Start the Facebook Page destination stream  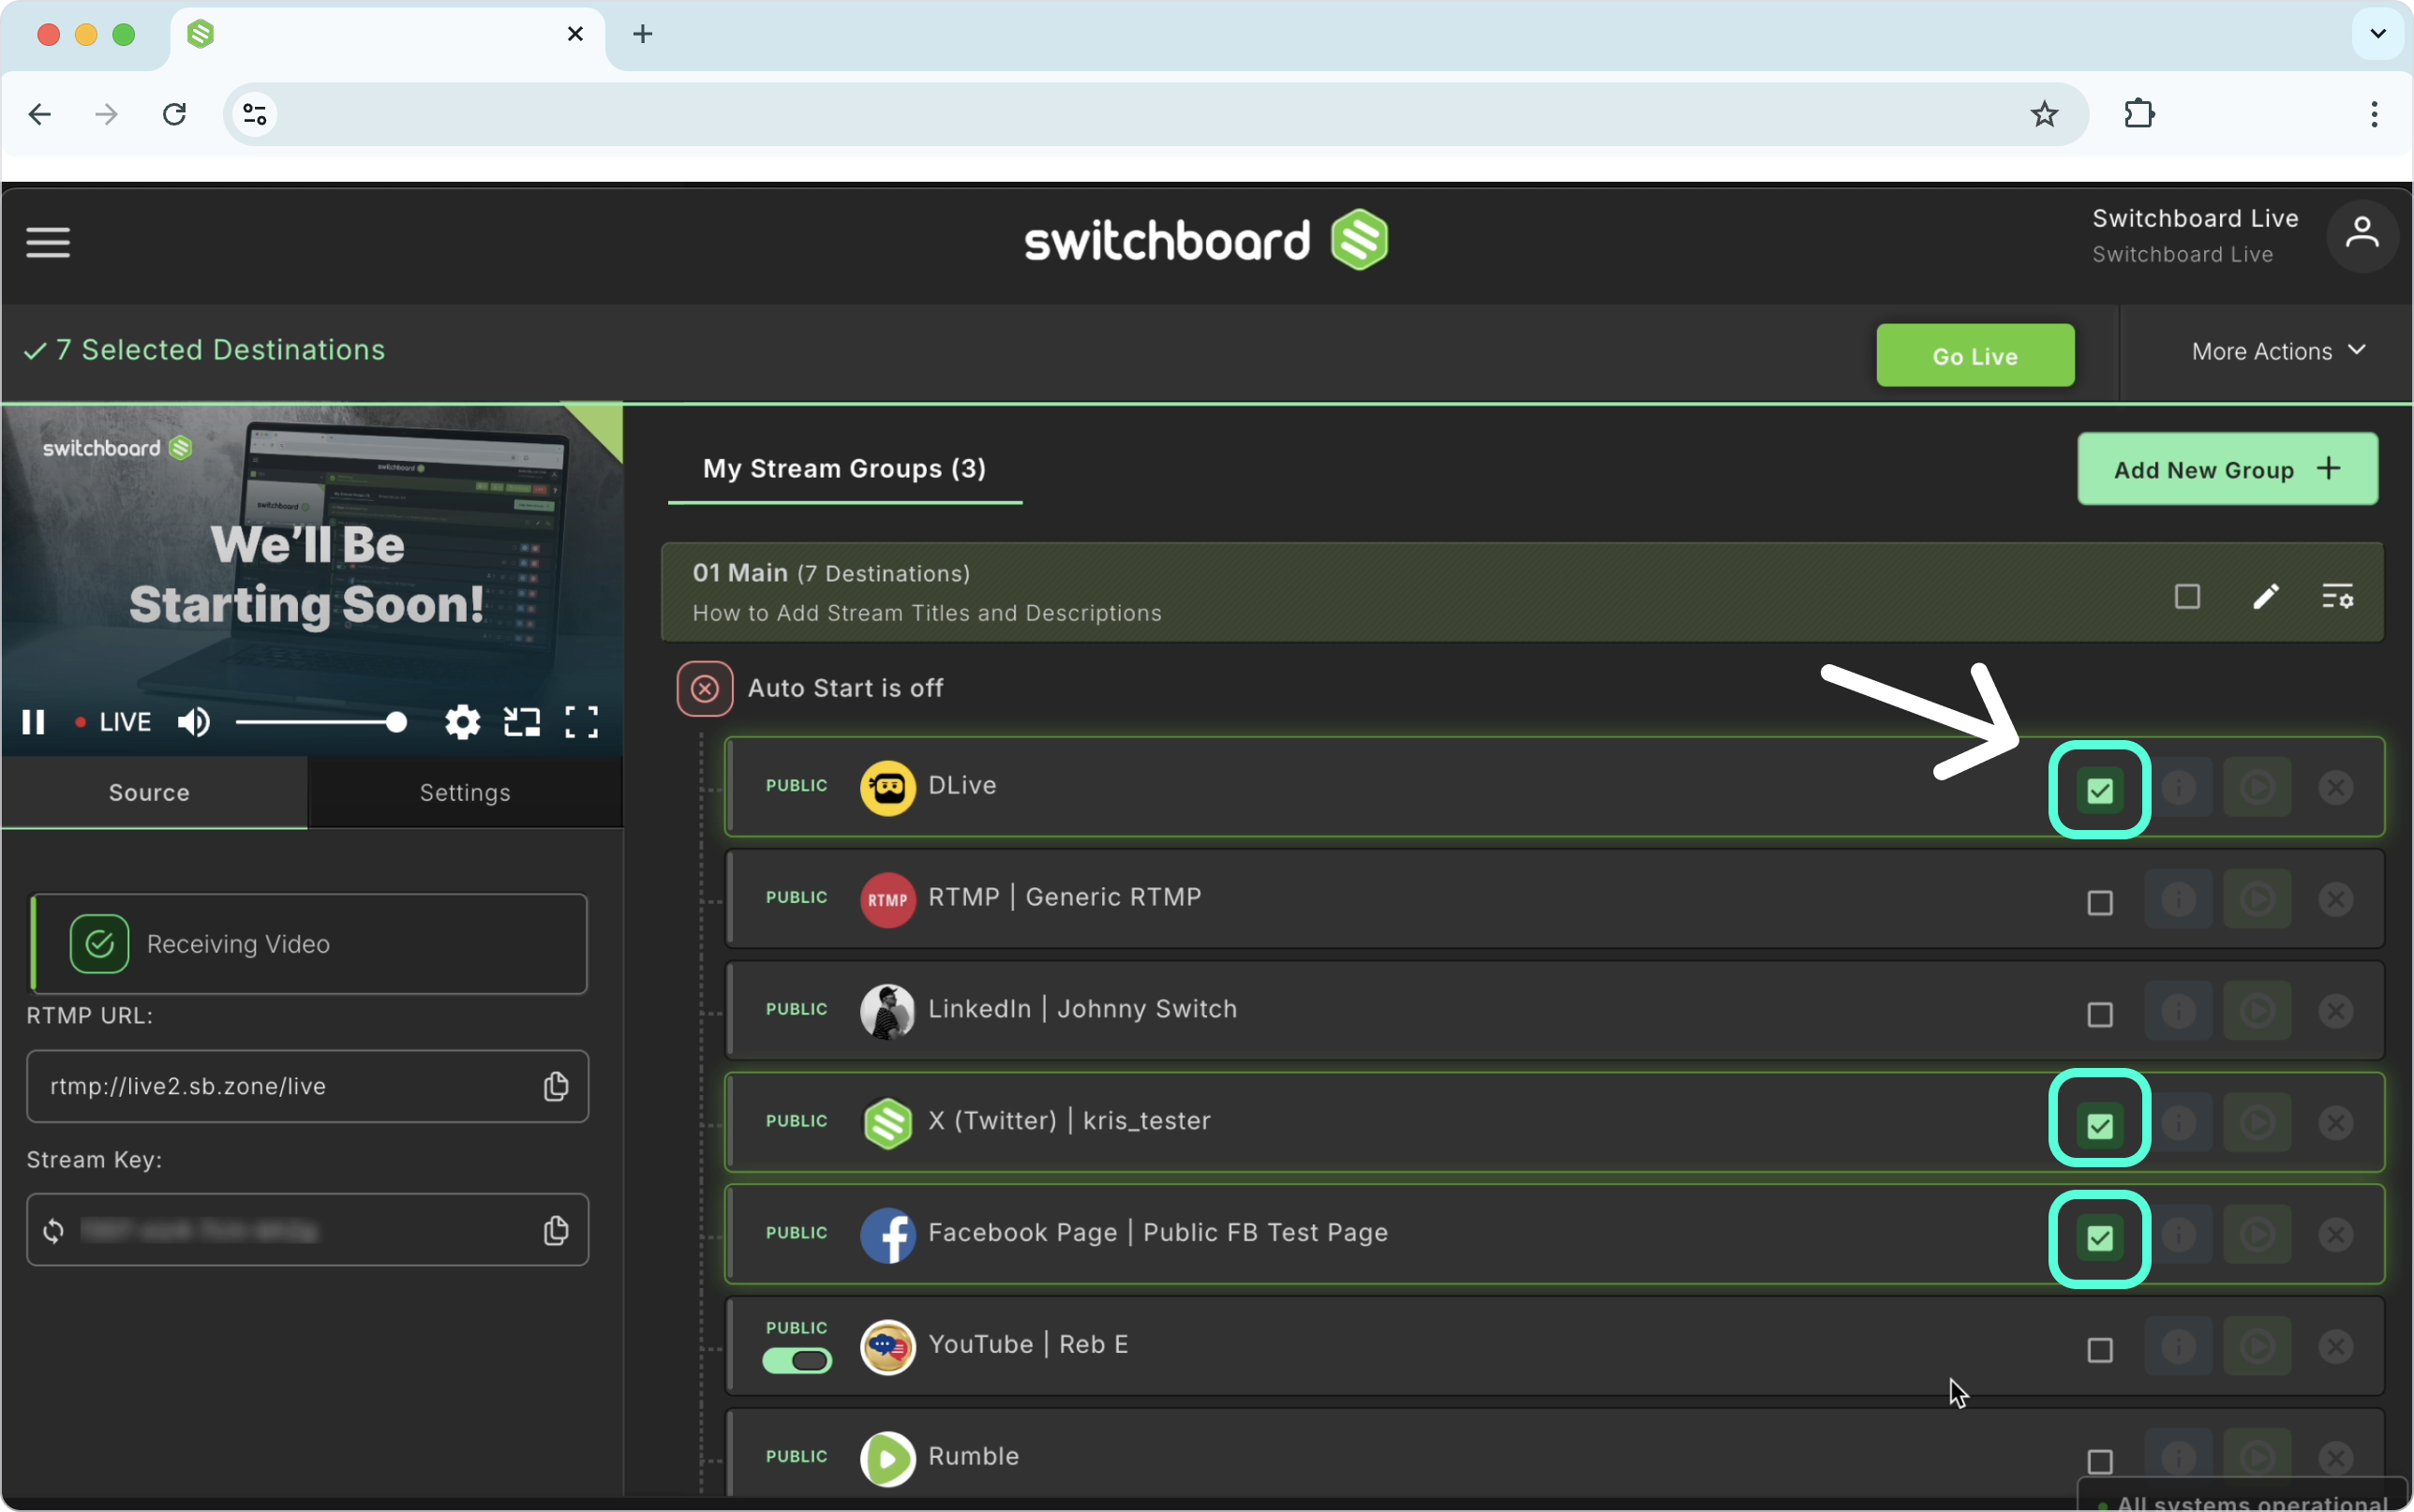point(2257,1235)
